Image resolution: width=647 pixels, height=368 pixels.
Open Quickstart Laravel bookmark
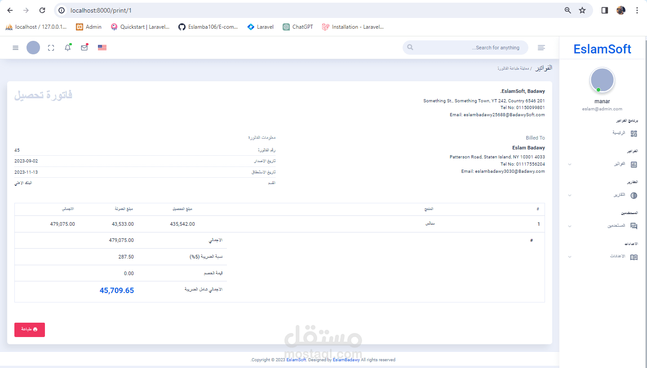click(x=141, y=27)
